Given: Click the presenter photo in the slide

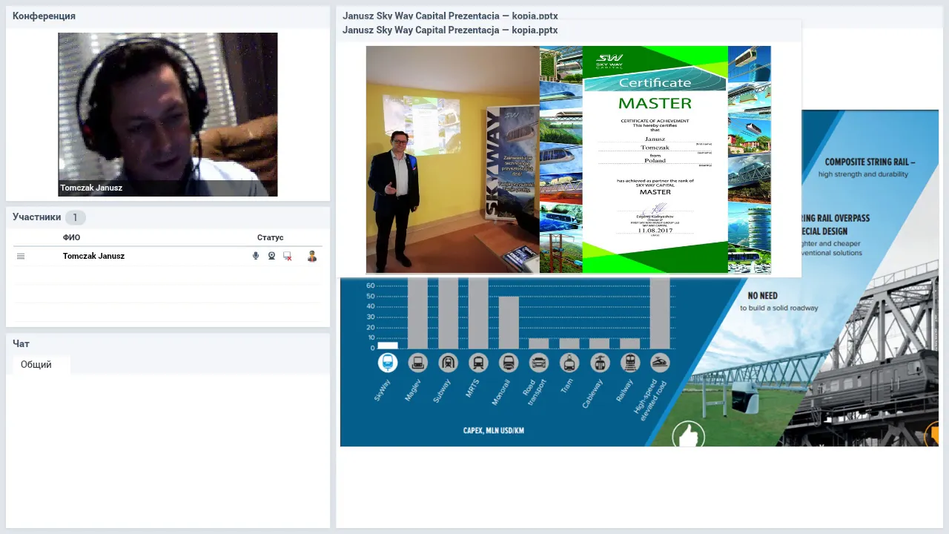Looking at the screenshot, I should coord(452,159).
